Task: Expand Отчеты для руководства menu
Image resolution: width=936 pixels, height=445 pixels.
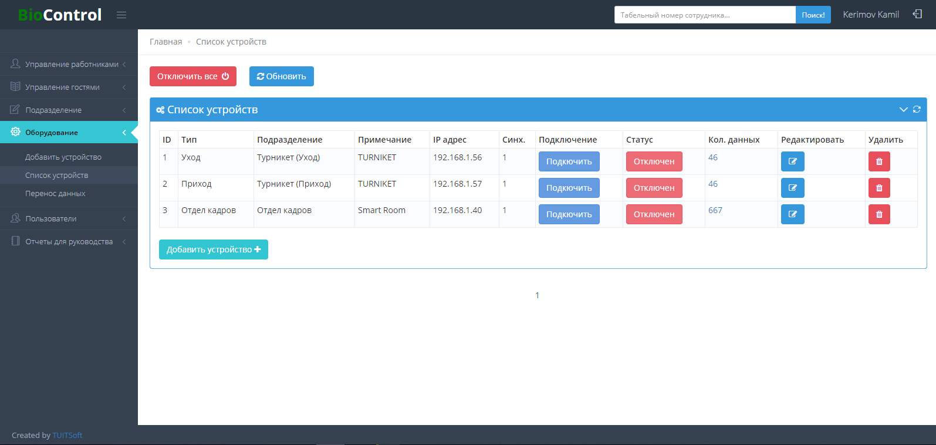Action: [x=69, y=241]
